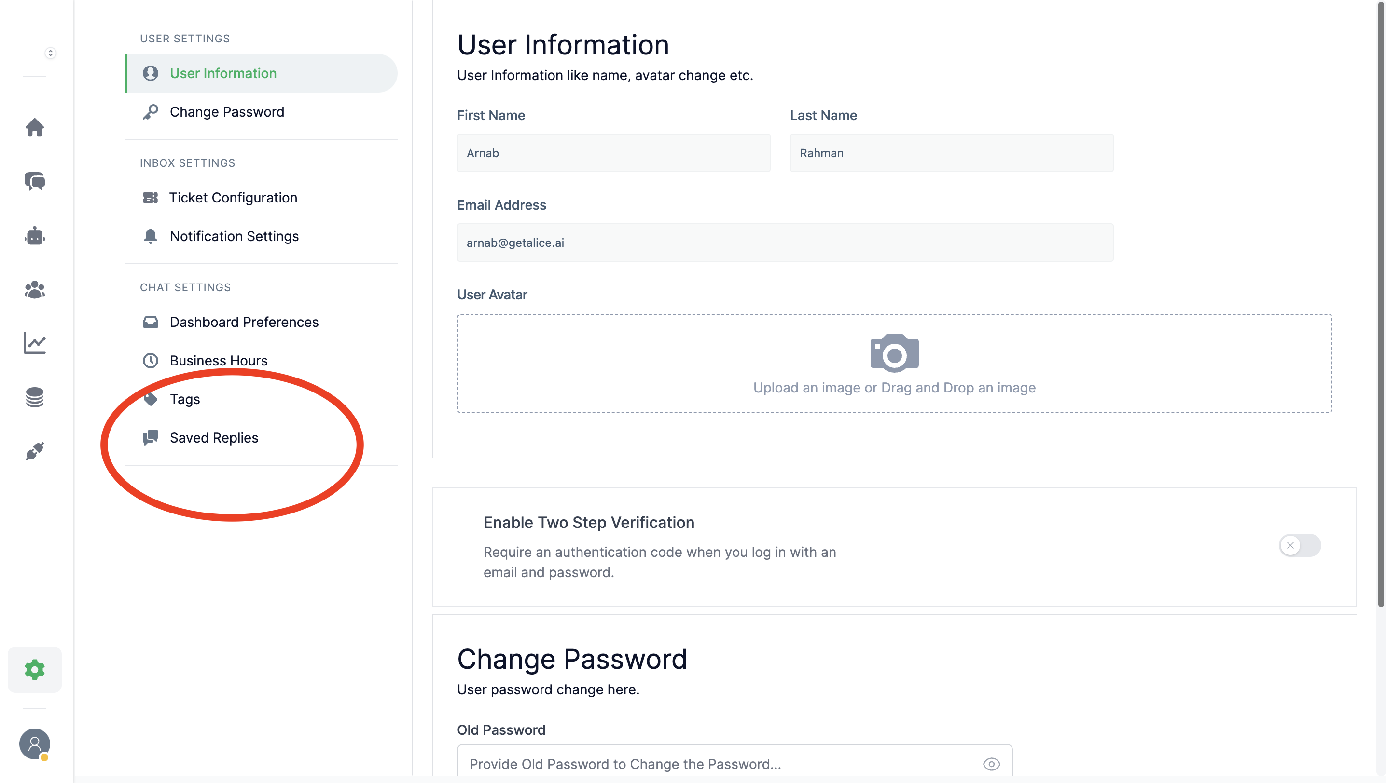The width and height of the screenshot is (1386, 783).
Task: Open the integrations plug icon
Action: 34,451
